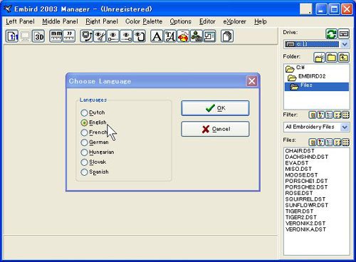
Task: Expand the Drive dropdown list
Action: (345, 44)
